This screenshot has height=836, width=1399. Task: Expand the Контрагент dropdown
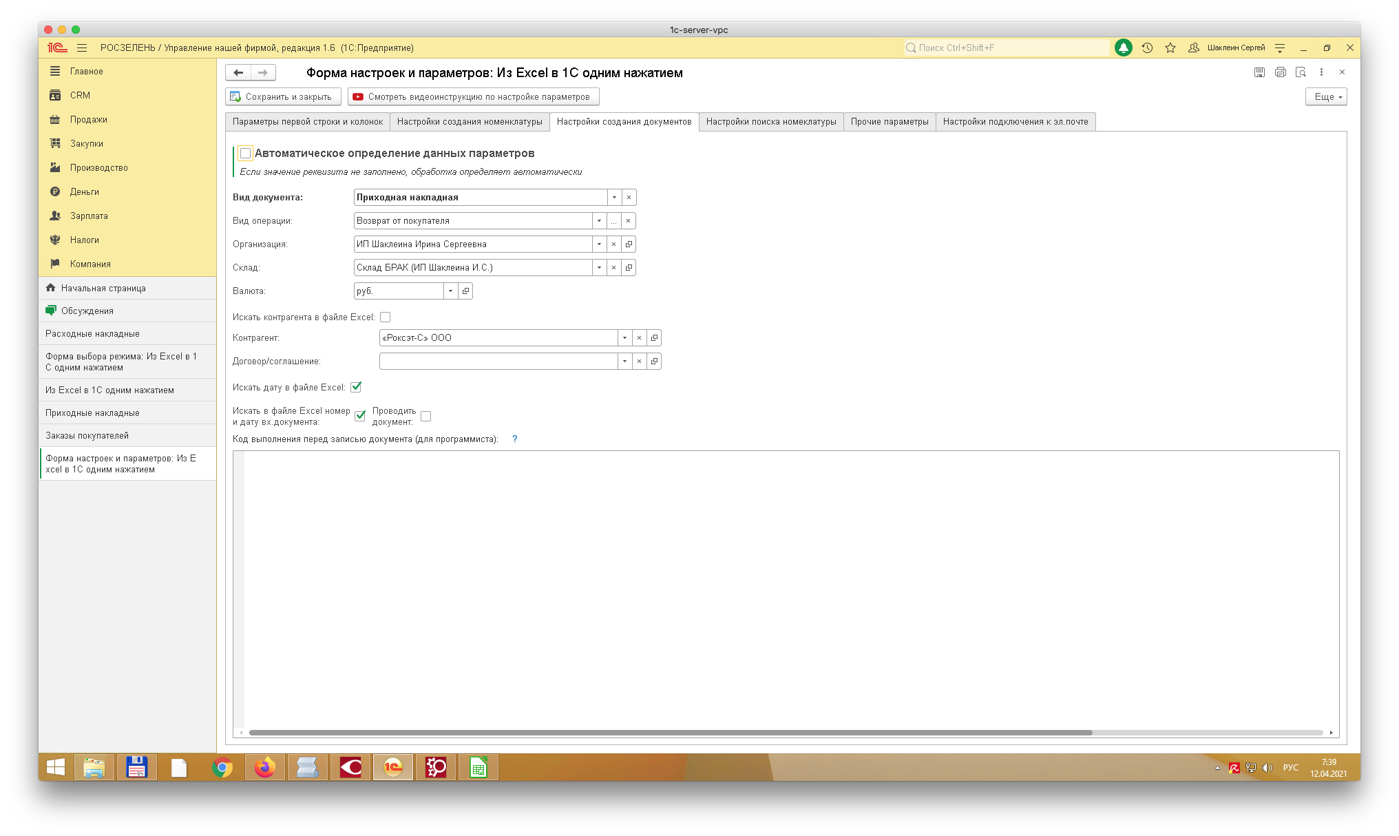click(x=624, y=337)
